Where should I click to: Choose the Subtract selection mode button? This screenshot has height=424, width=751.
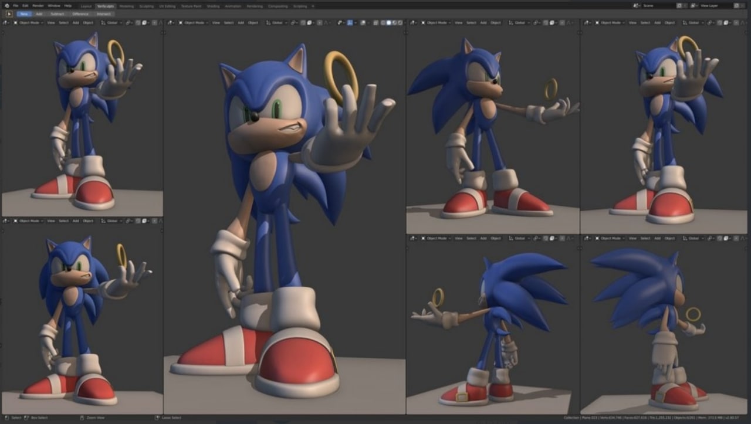coord(57,13)
